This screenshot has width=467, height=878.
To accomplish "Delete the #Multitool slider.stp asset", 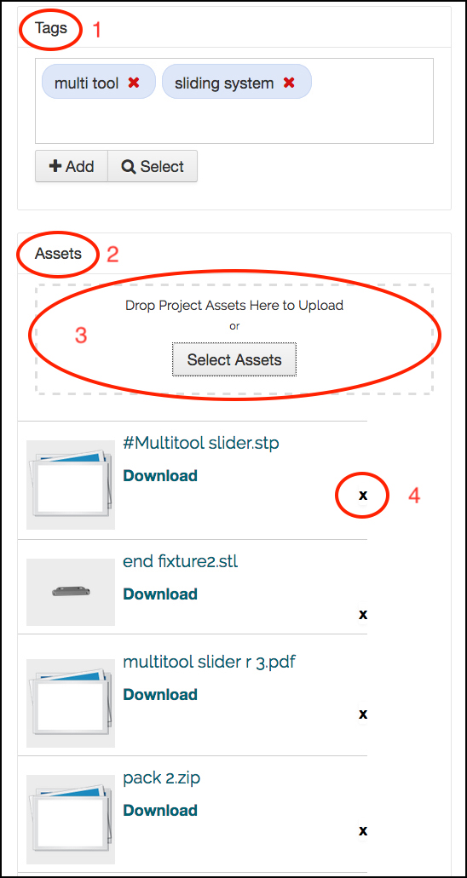I will (363, 495).
